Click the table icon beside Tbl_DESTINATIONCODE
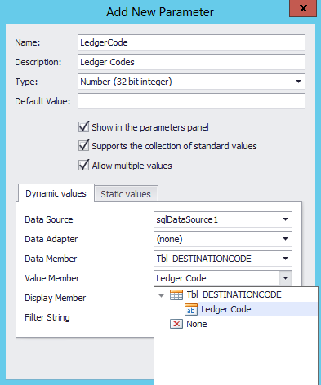Image resolution: width=321 pixels, height=385 pixels. (x=176, y=294)
